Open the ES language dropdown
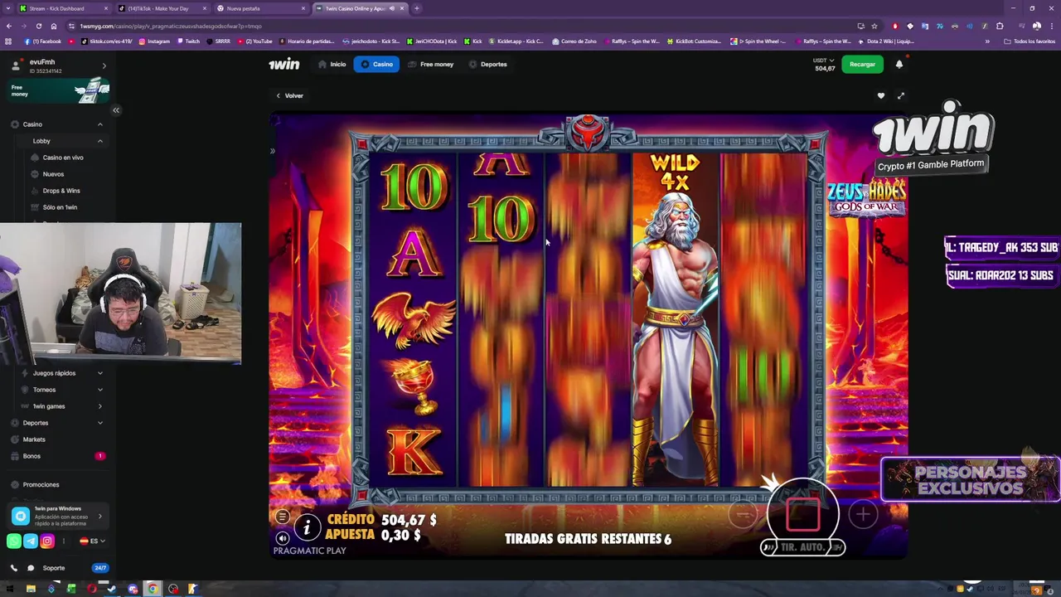 click(x=92, y=541)
